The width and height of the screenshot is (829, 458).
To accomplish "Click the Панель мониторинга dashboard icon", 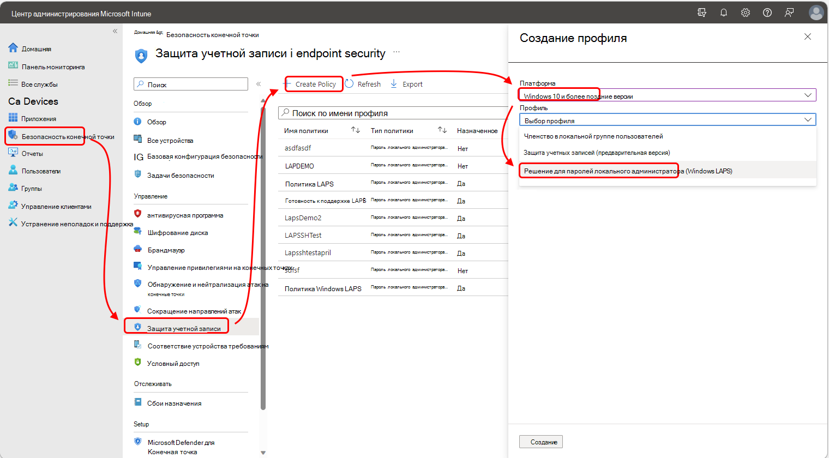I will [x=13, y=65].
